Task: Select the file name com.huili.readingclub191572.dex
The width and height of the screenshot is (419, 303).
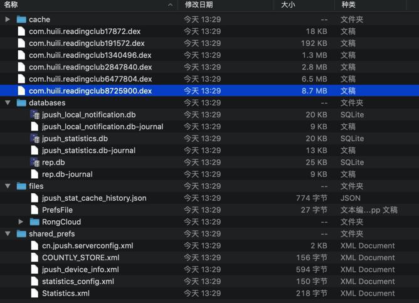Action: (x=87, y=43)
